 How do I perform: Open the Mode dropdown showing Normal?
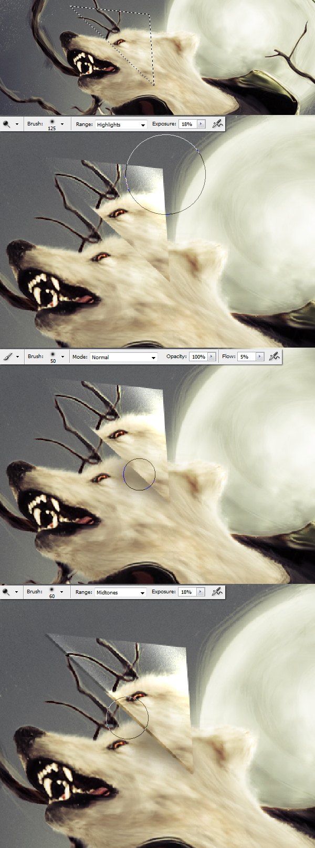[x=124, y=357]
